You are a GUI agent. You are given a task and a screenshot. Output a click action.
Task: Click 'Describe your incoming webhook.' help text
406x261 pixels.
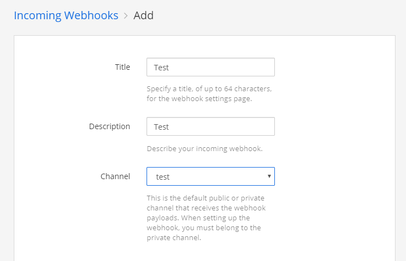(204, 149)
